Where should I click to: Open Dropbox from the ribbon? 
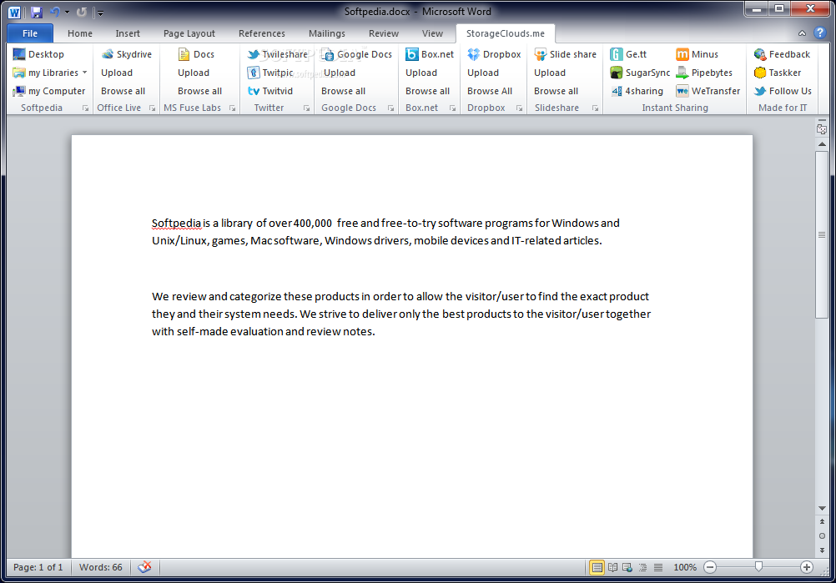(x=494, y=54)
